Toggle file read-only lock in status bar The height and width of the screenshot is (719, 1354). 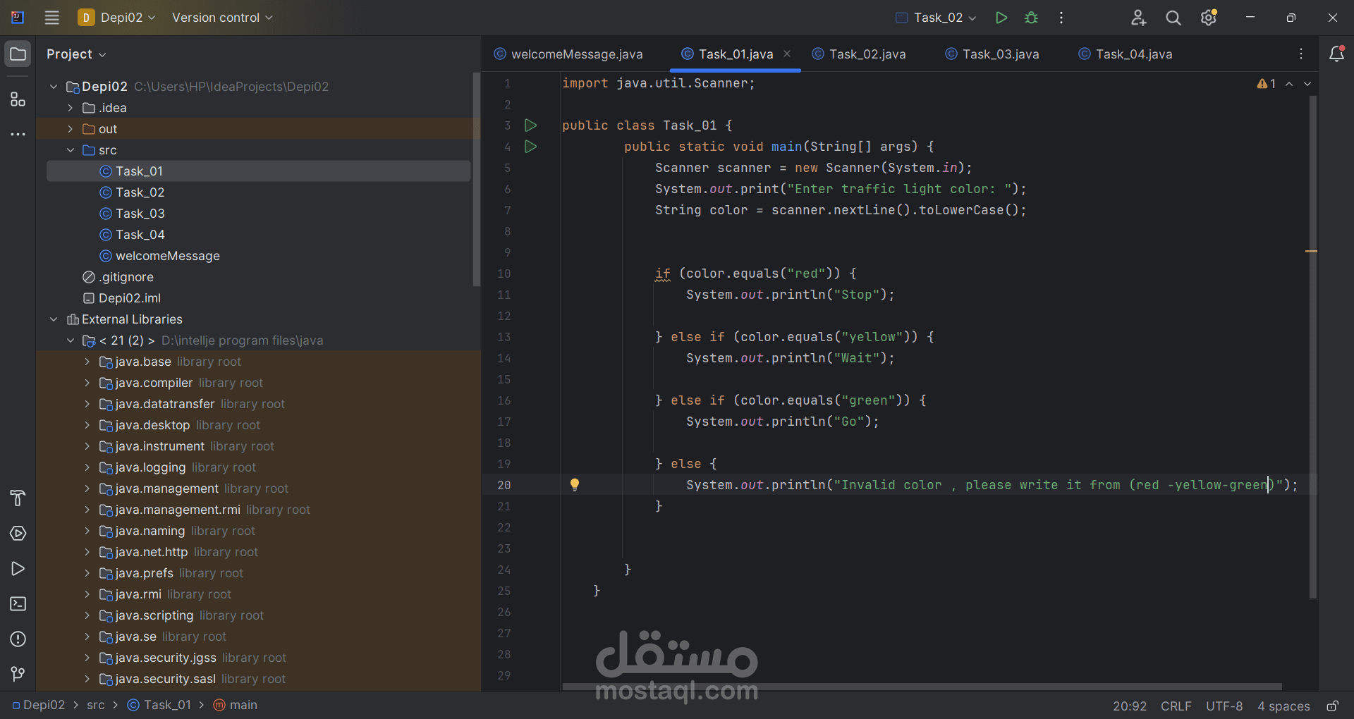[1332, 706]
